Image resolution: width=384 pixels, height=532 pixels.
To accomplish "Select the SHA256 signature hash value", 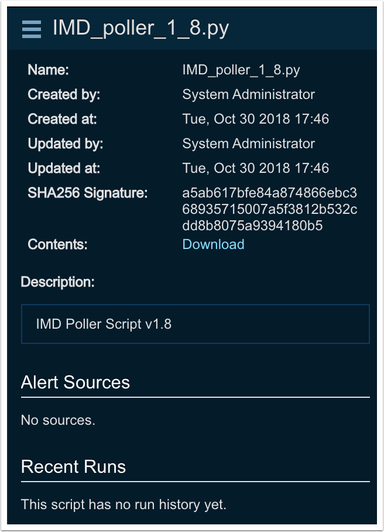I will (269, 209).
